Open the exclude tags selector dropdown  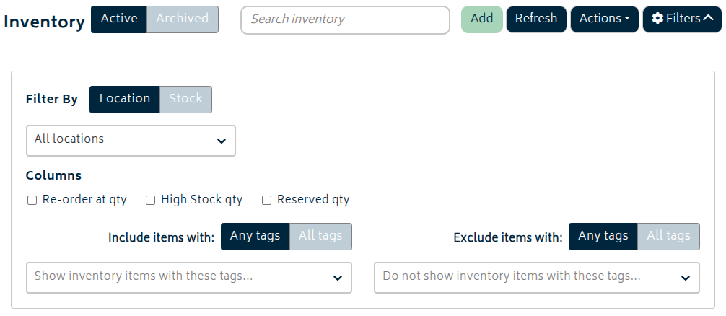536,278
